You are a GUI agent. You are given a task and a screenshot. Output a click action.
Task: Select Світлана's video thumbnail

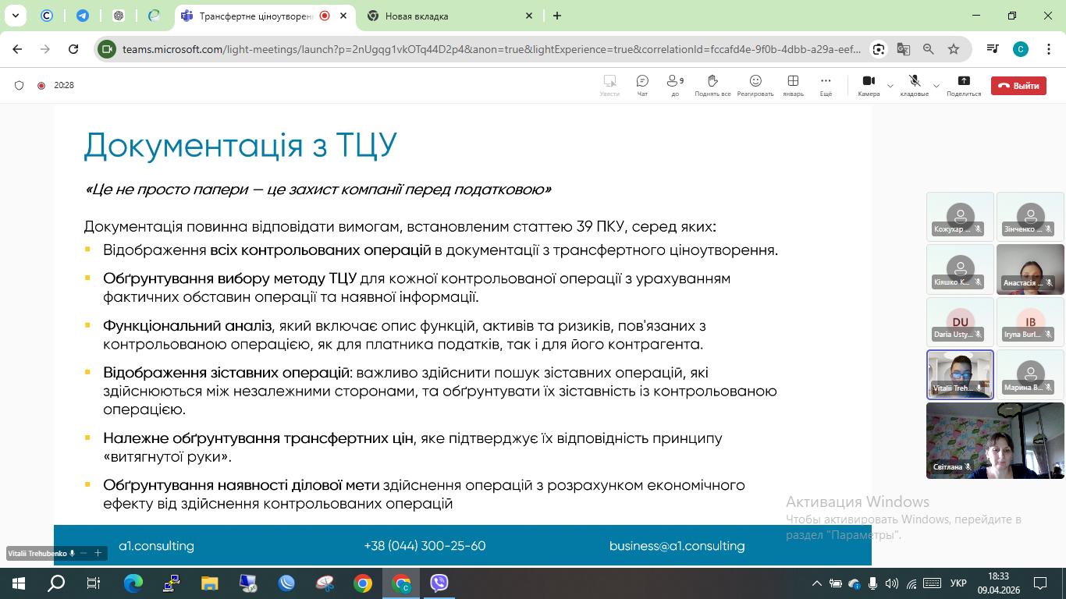pos(994,441)
